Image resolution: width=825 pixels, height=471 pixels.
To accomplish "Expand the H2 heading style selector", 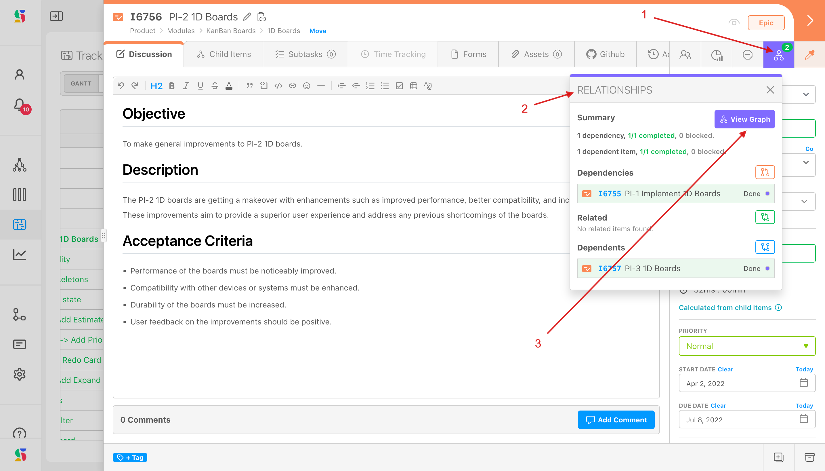I will 156,86.
